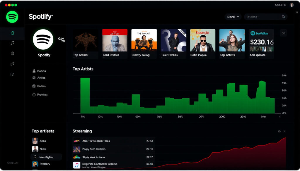The height and width of the screenshot is (171, 300).
Task: Click the red streaming trend chart
Action: (220, 153)
